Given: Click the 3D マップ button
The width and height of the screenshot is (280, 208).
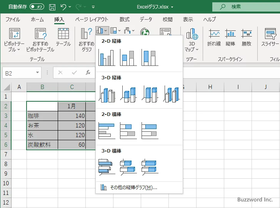Looking at the screenshot, I should (192, 40).
